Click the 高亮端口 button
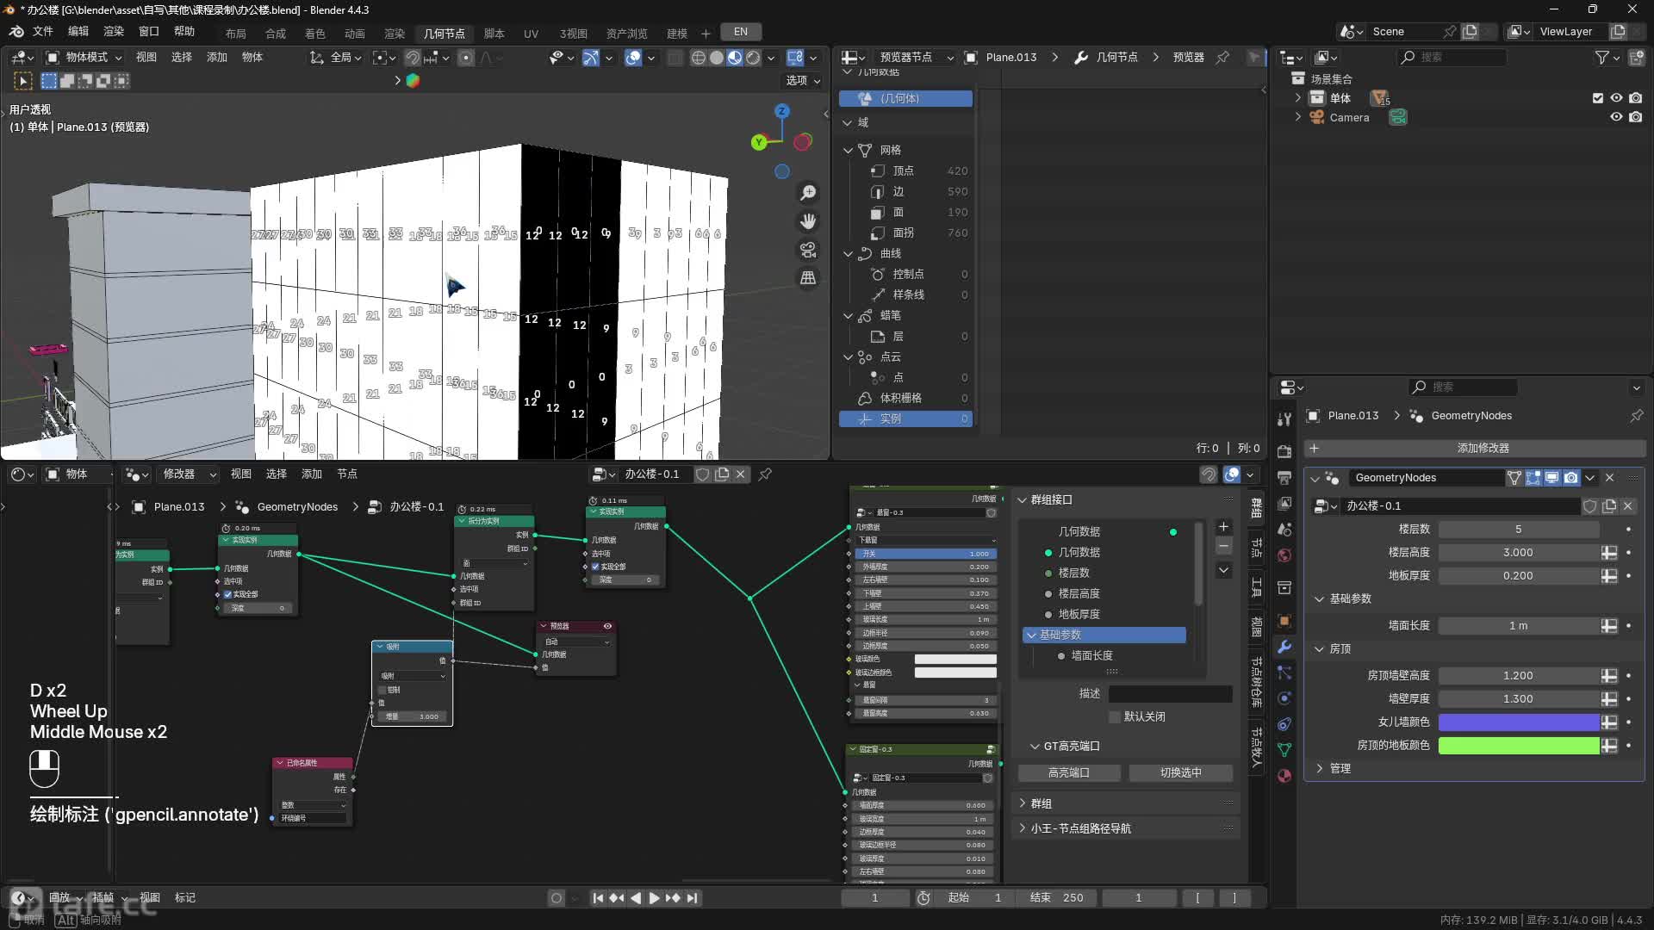The image size is (1654, 930). click(1069, 773)
